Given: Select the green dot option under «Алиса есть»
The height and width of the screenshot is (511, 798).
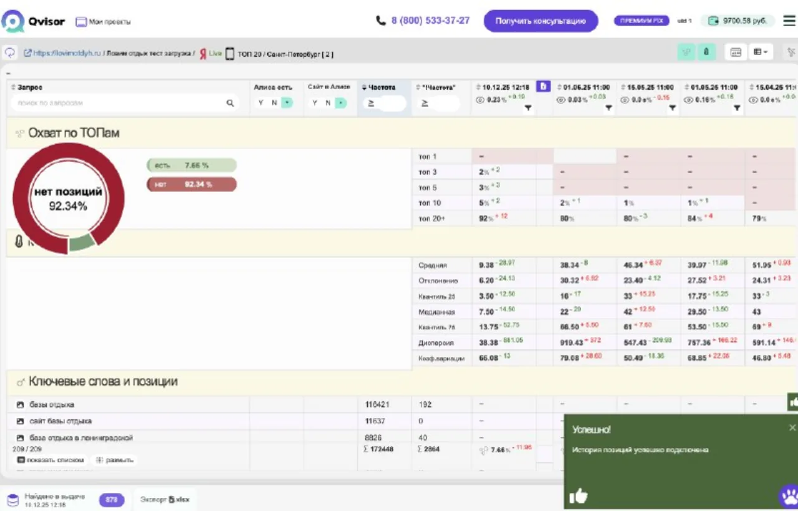Looking at the screenshot, I should (x=287, y=103).
